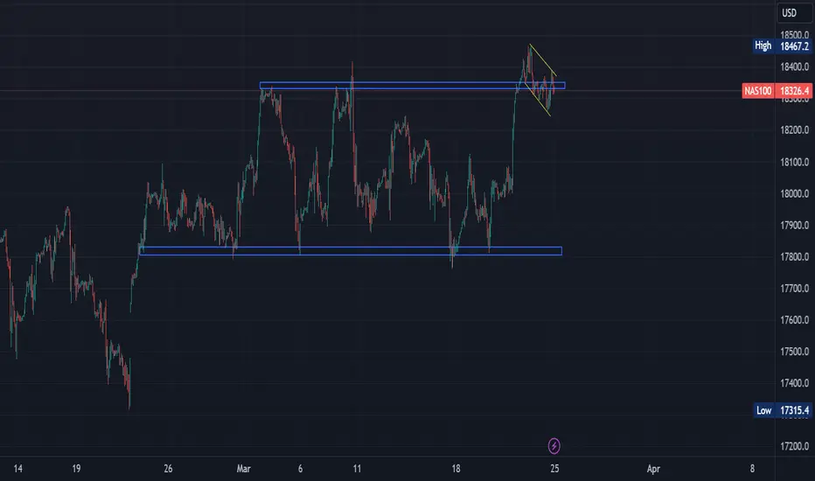Click the 11 date on time axis
Viewport: 815px width, 481px height.
pyautogui.click(x=357, y=469)
